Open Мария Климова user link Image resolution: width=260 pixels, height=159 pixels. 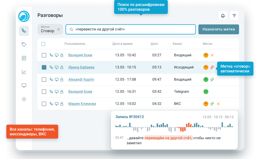coord(82,104)
